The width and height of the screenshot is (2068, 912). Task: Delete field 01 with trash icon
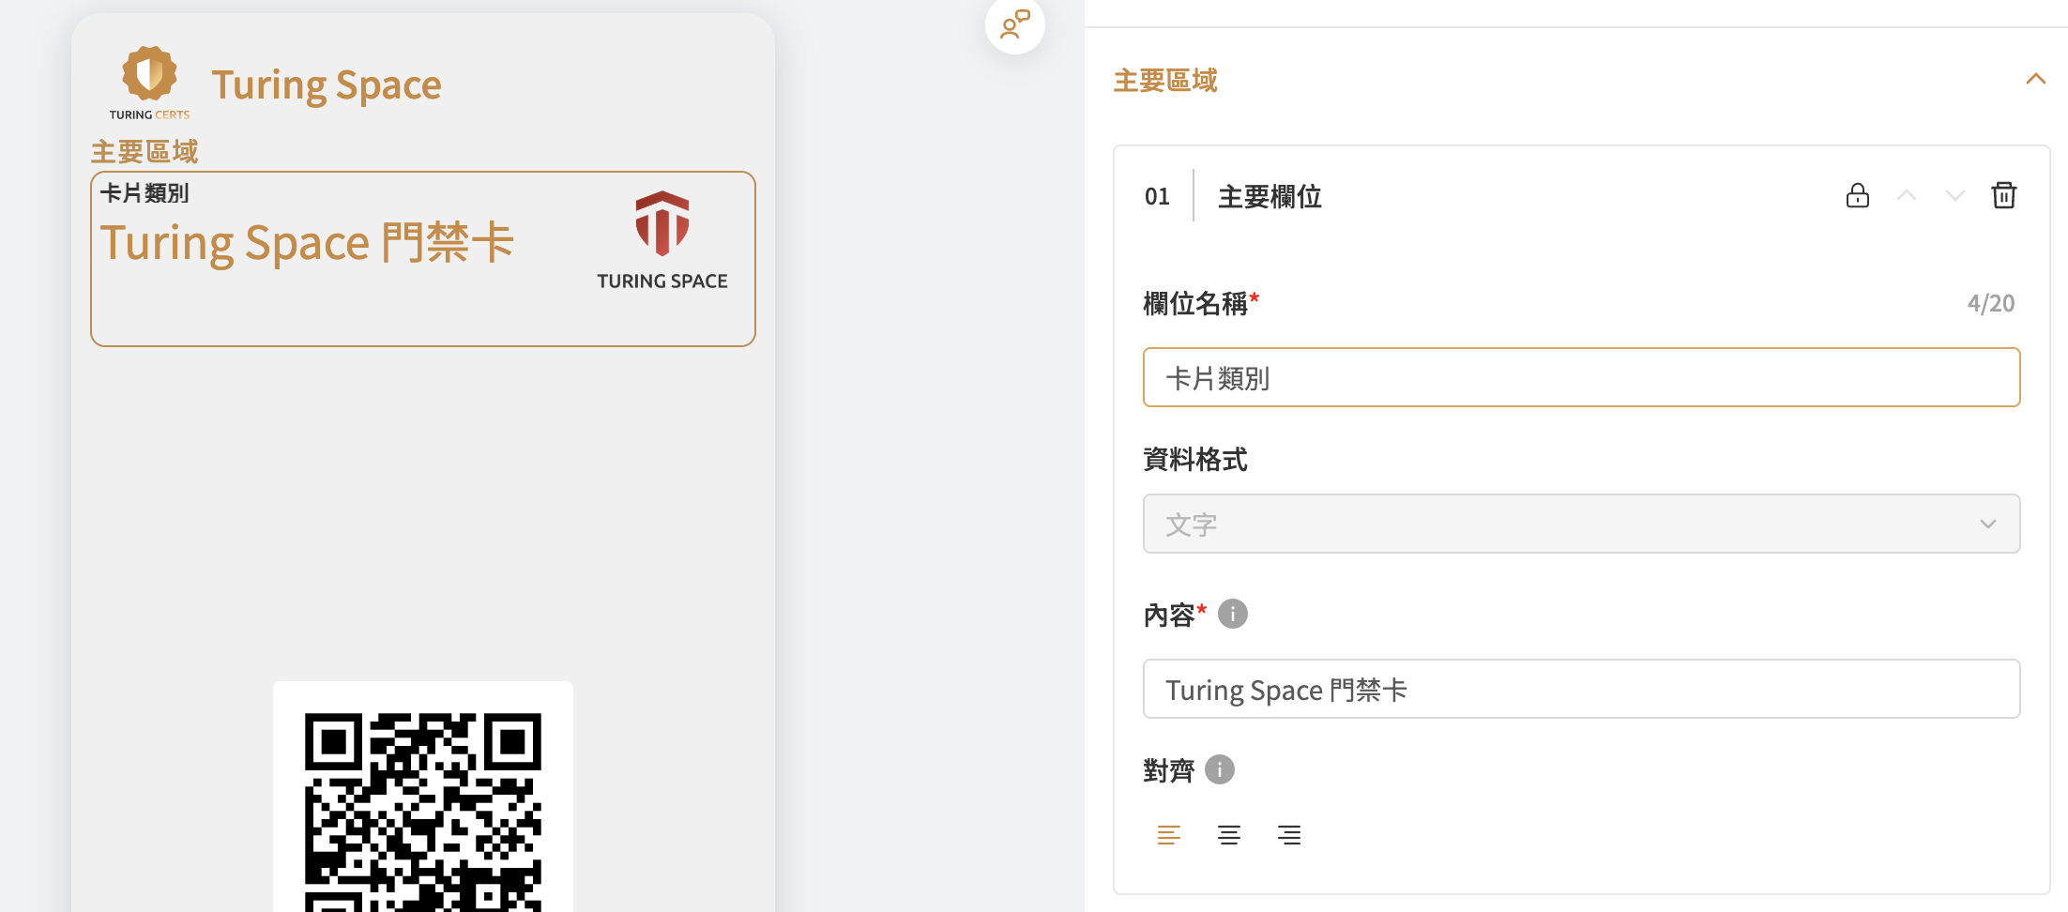2003,195
